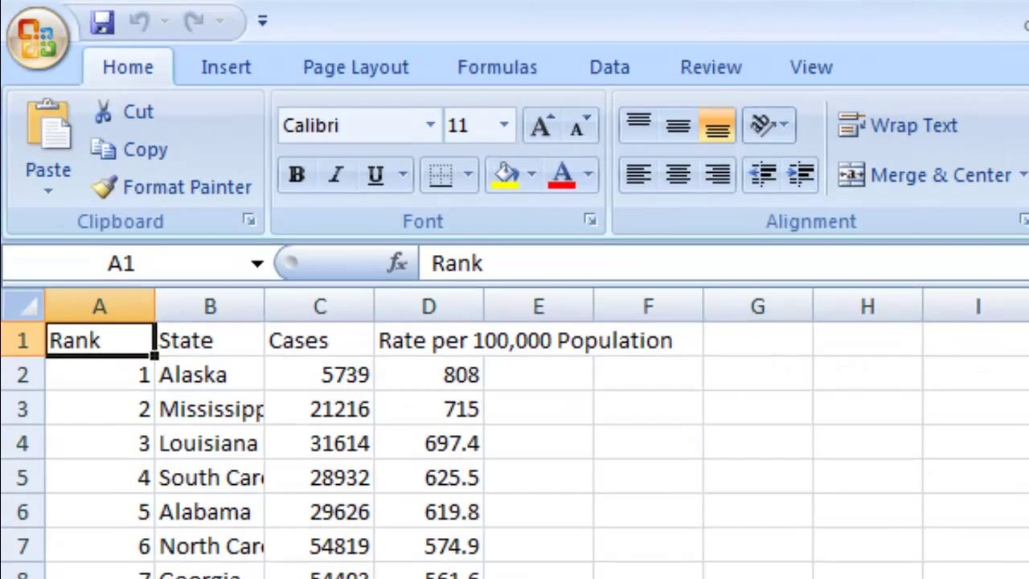Select cell with value 54819
The image size is (1029, 579).
(319, 546)
